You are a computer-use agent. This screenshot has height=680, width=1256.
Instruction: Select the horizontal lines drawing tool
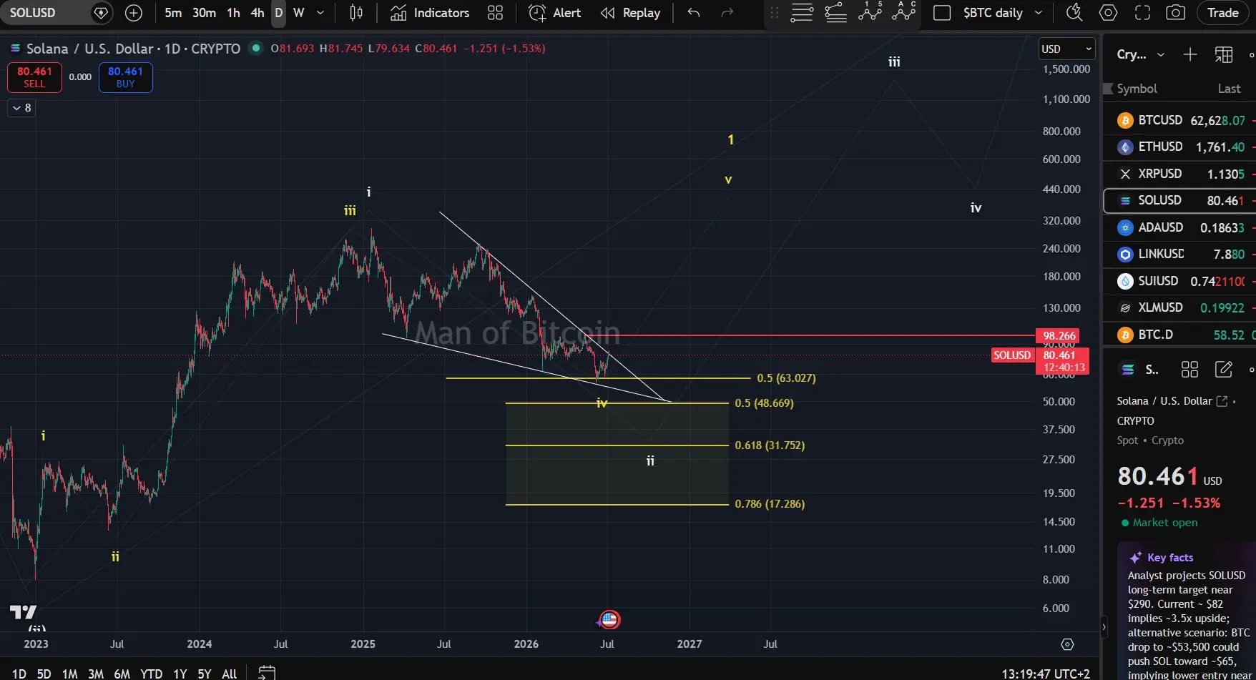802,13
